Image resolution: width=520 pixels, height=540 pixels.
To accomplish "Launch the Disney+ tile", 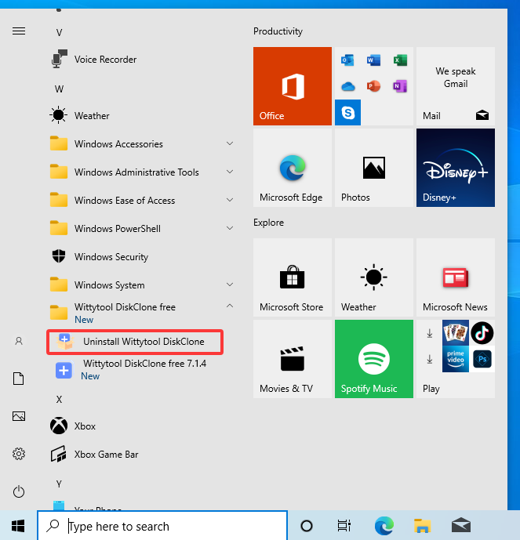I will point(456,168).
